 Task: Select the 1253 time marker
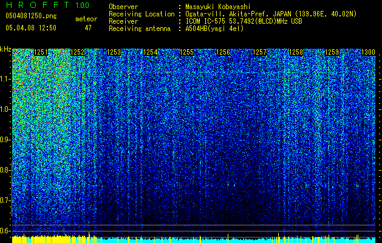tap(114, 52)
